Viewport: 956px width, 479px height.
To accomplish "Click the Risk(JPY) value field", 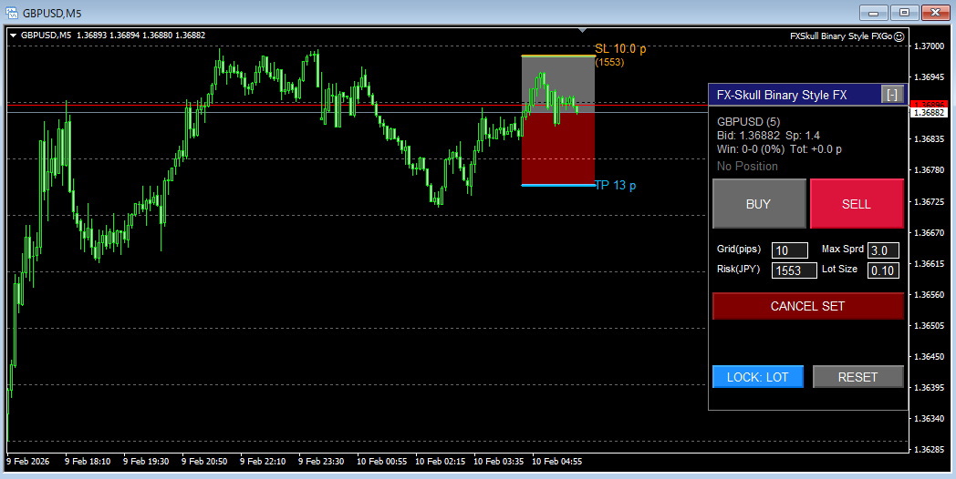I will [794, 270].
